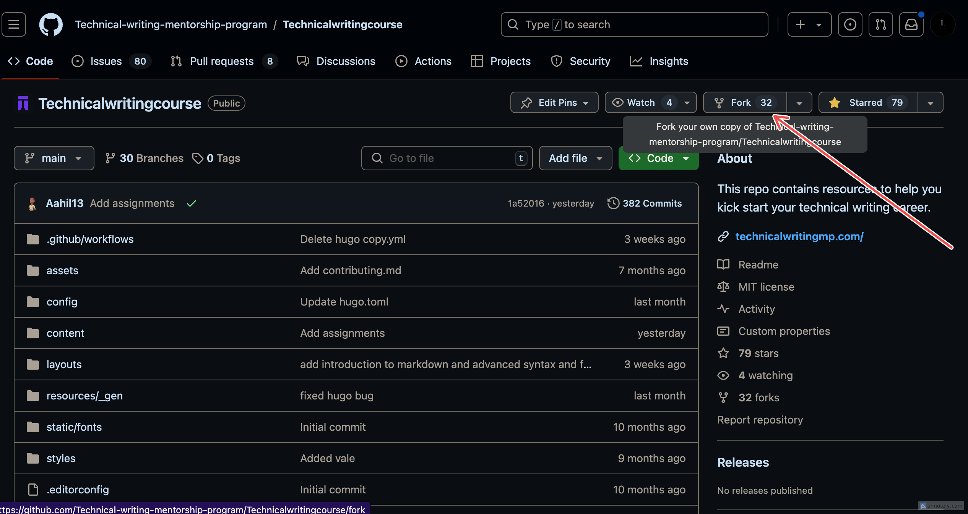View the 30 Branches link
The image size is (968, 514).
pos(144,158)
